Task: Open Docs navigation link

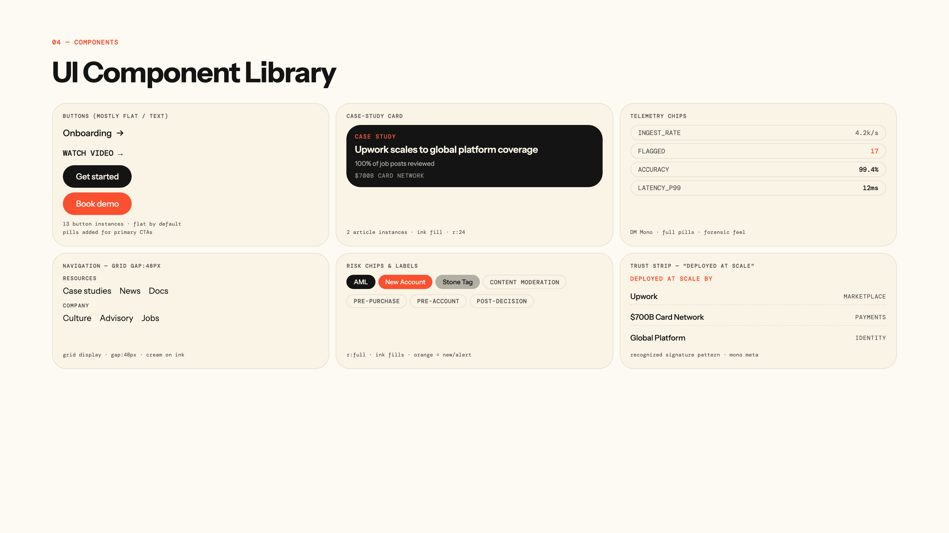Action: point(158,291)
